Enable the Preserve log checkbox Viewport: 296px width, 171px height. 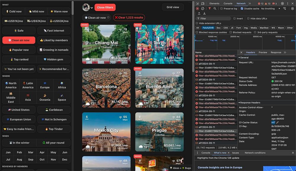[221, 9]
